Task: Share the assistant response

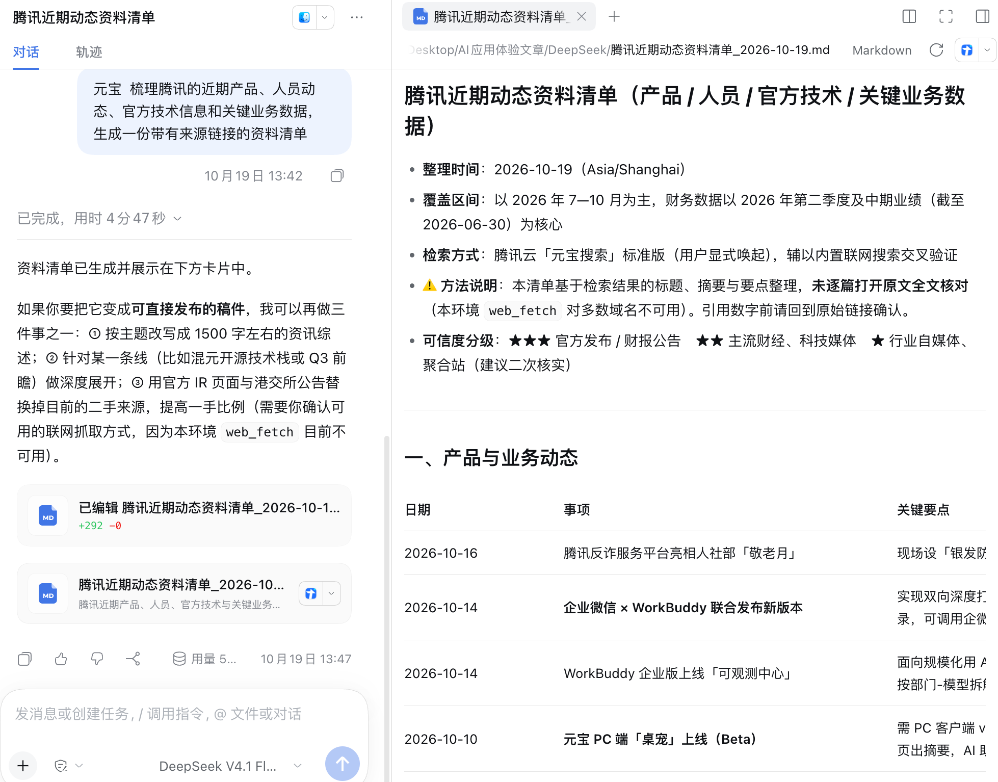Action: pyautogui.click(x=133, y=659)
